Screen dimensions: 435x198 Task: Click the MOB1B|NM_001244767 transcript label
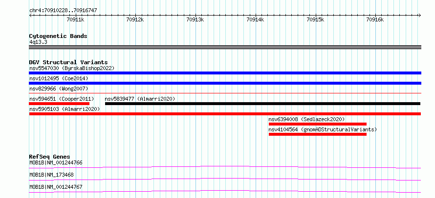pos(56,187)
